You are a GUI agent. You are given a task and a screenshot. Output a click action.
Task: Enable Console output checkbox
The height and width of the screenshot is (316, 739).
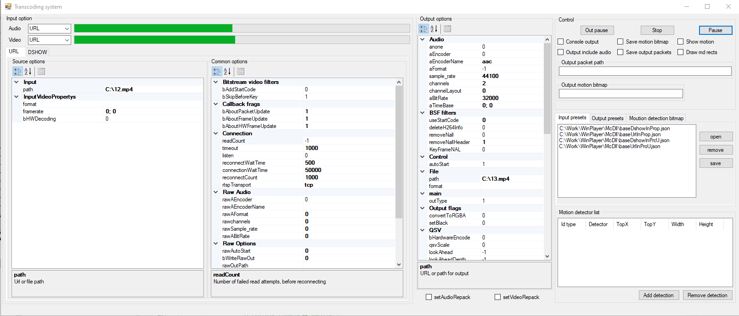[x=561, y=42]
